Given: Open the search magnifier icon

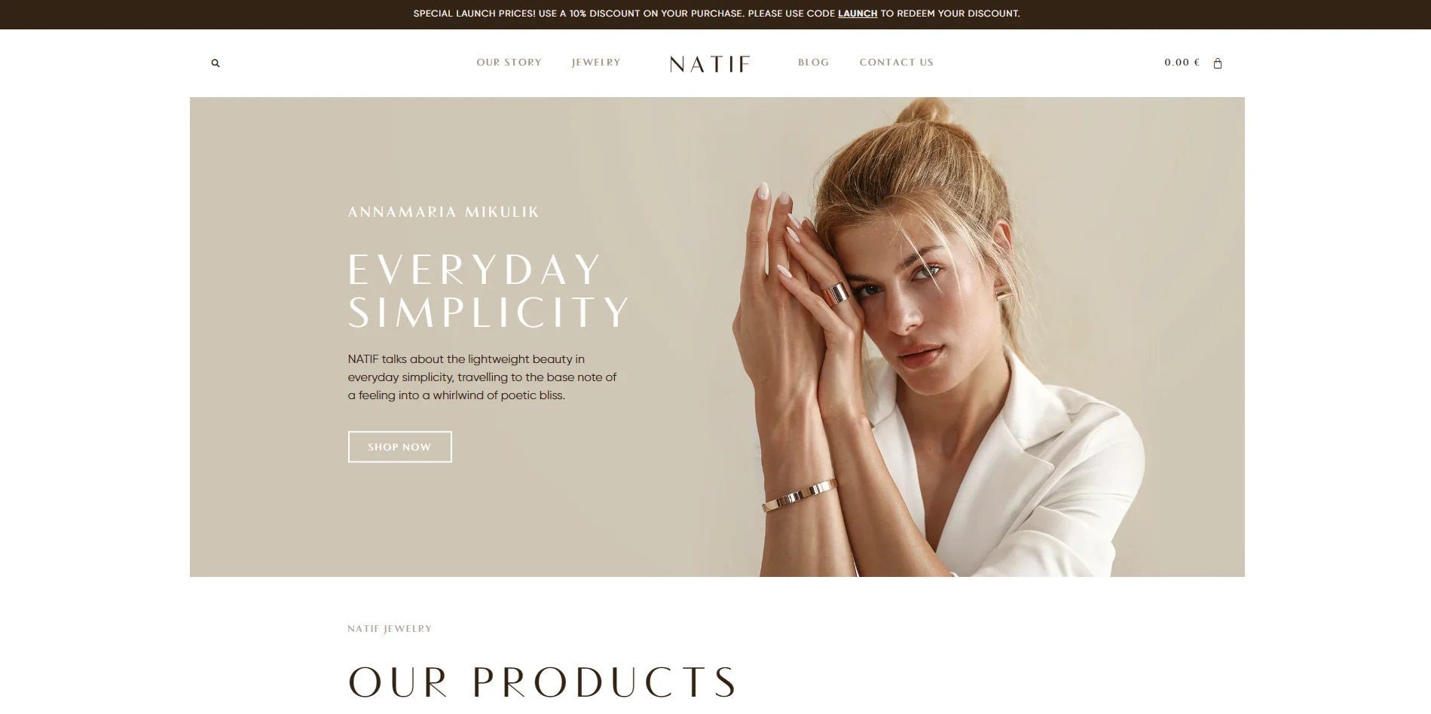Looking at the screenshot, I should tap(216, 63).
